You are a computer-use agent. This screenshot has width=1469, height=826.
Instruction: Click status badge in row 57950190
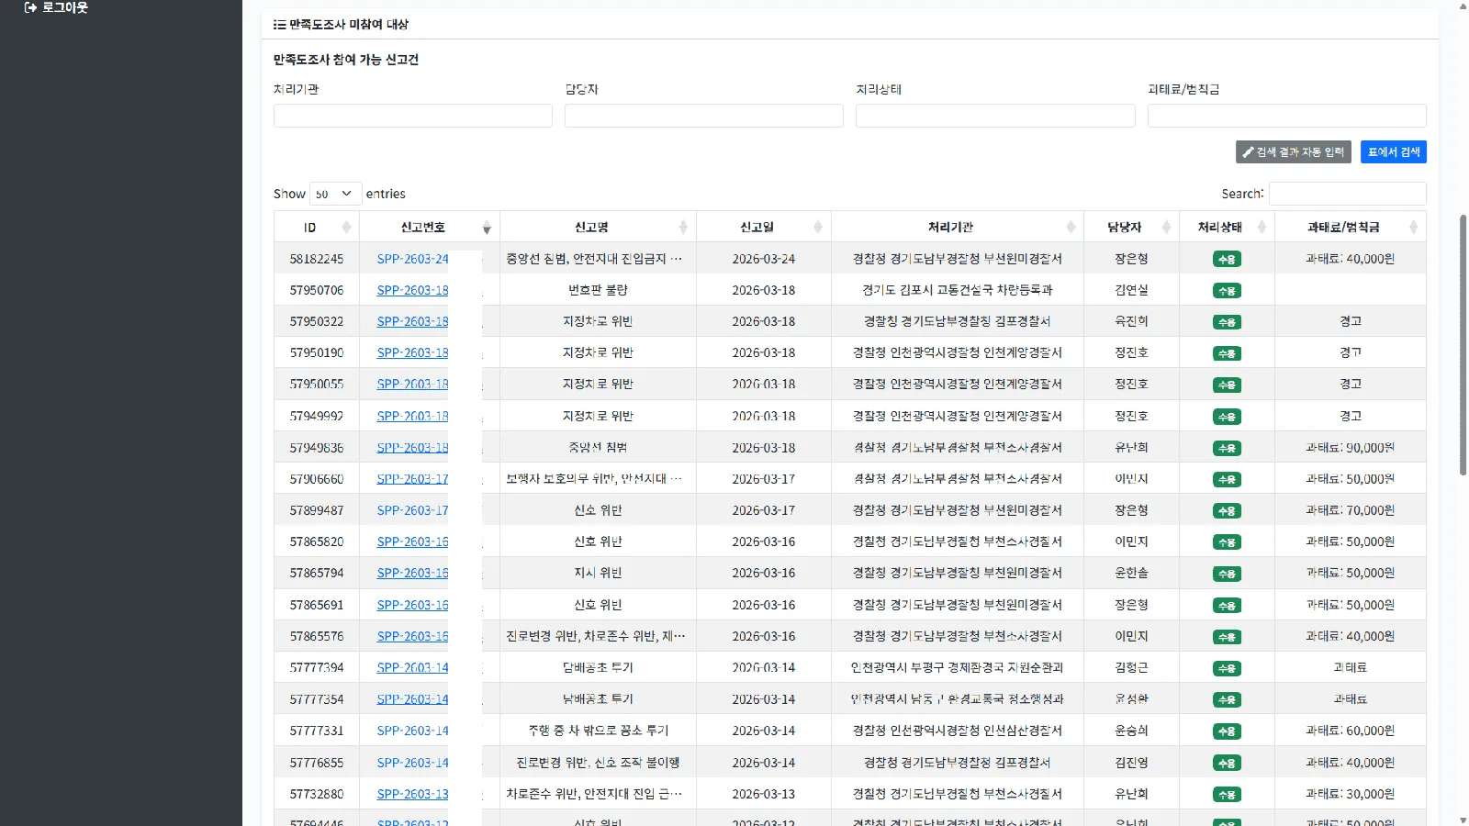(x=1227, y=353)
